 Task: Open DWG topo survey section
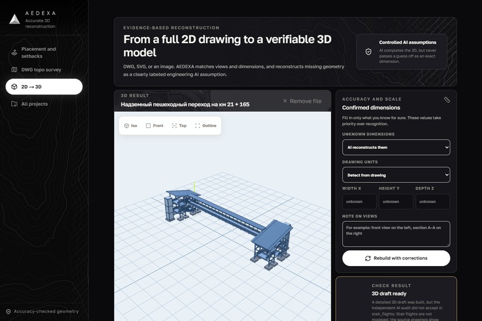(x=44, y=70)
